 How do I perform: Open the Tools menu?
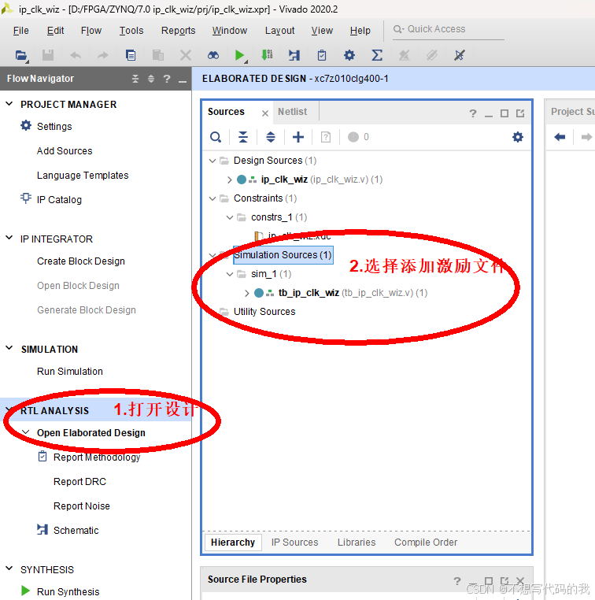(131, 31)
